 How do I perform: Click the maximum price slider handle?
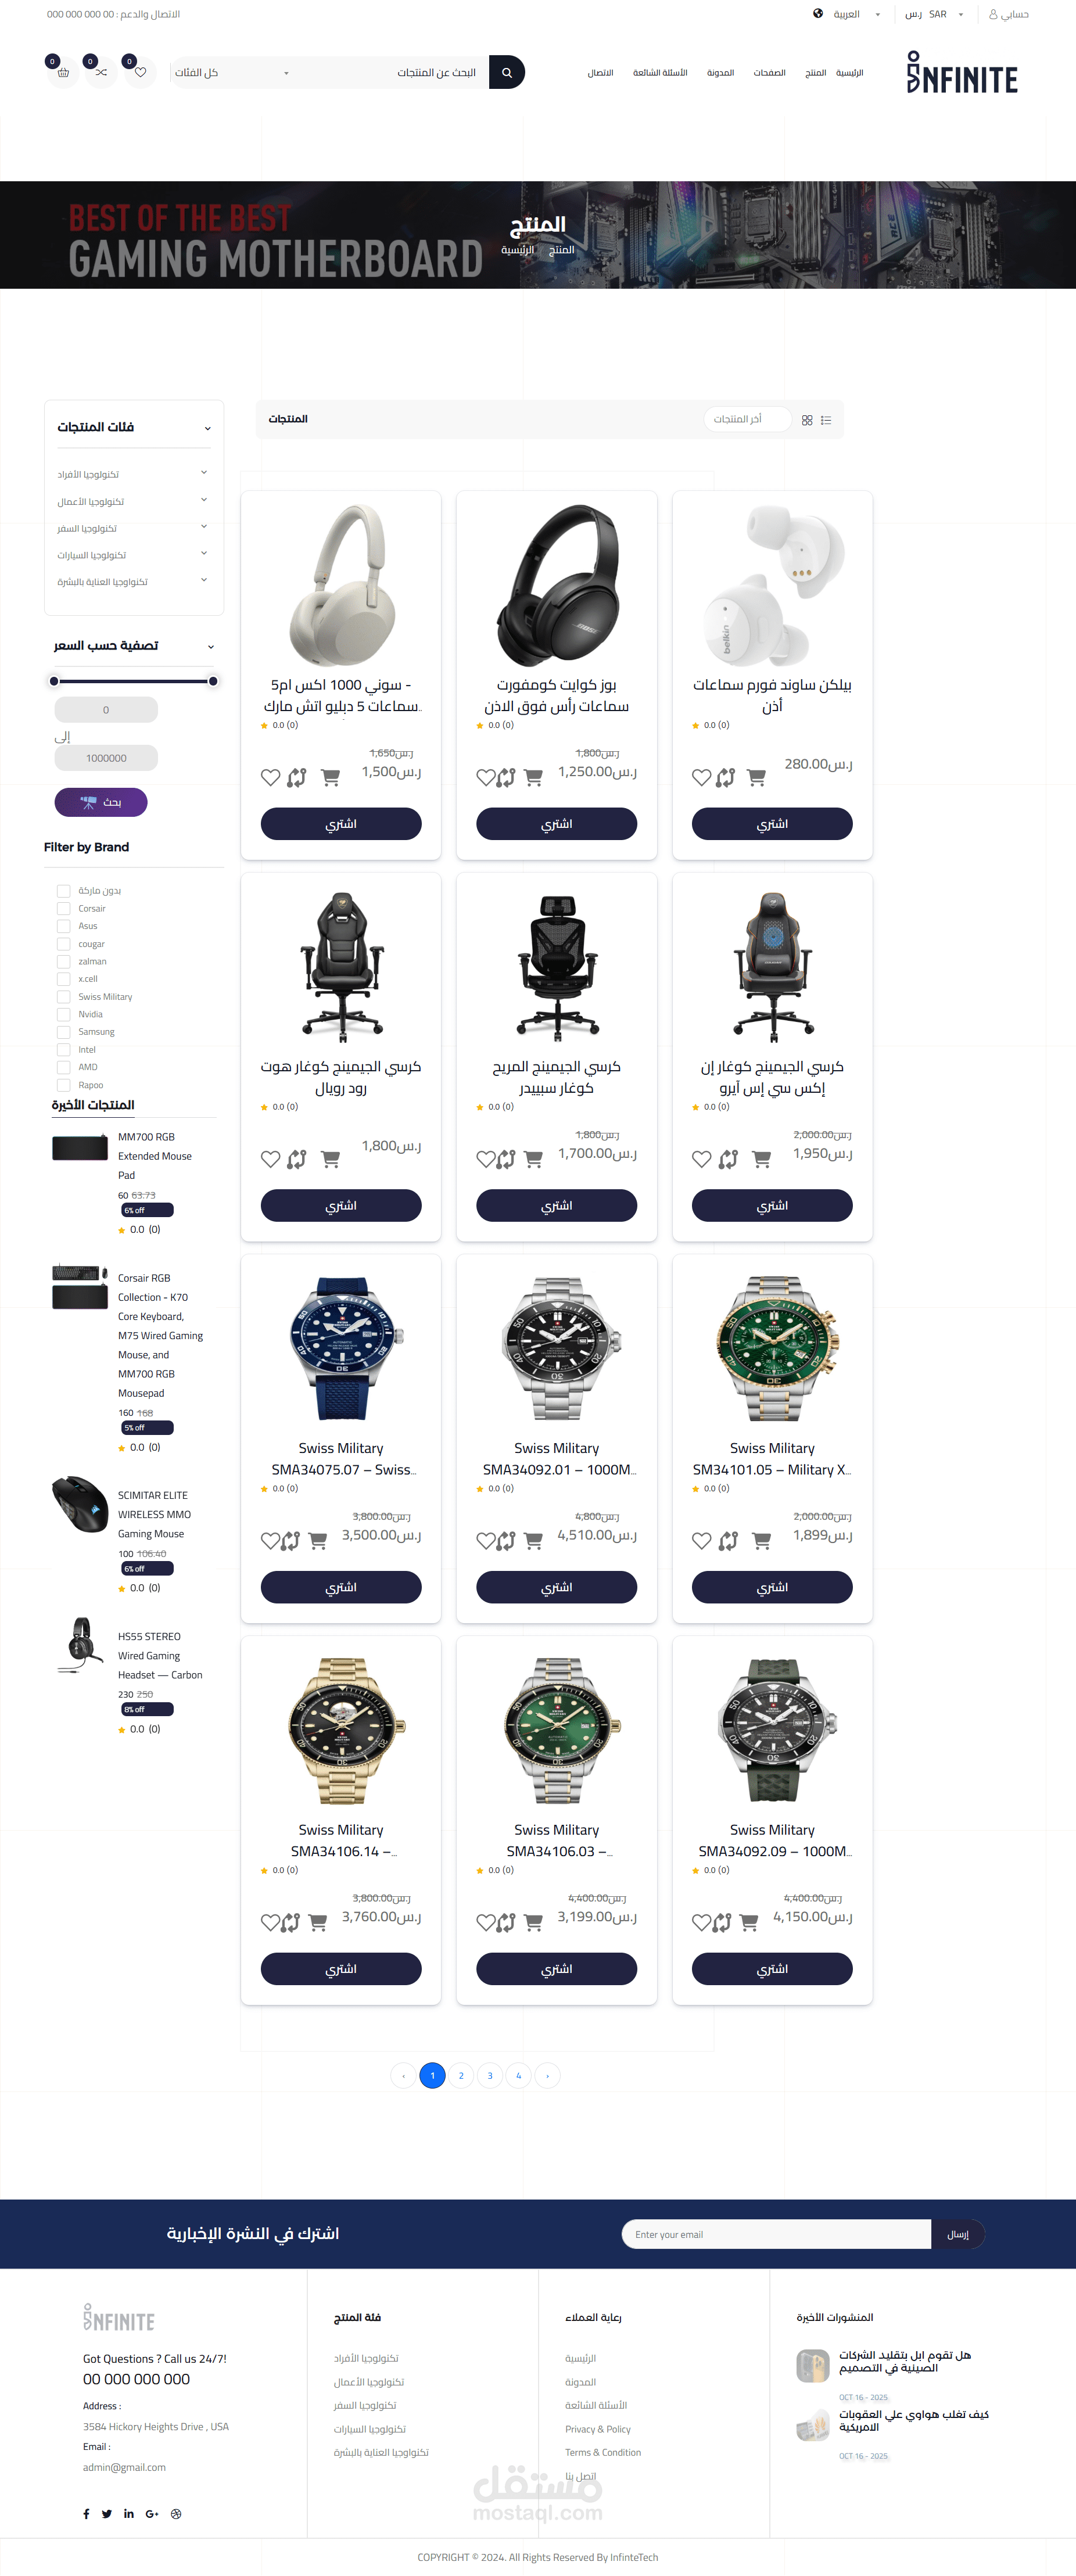[x=213, y=681]
